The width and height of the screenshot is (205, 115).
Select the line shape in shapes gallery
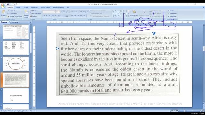tap(116, 11)
